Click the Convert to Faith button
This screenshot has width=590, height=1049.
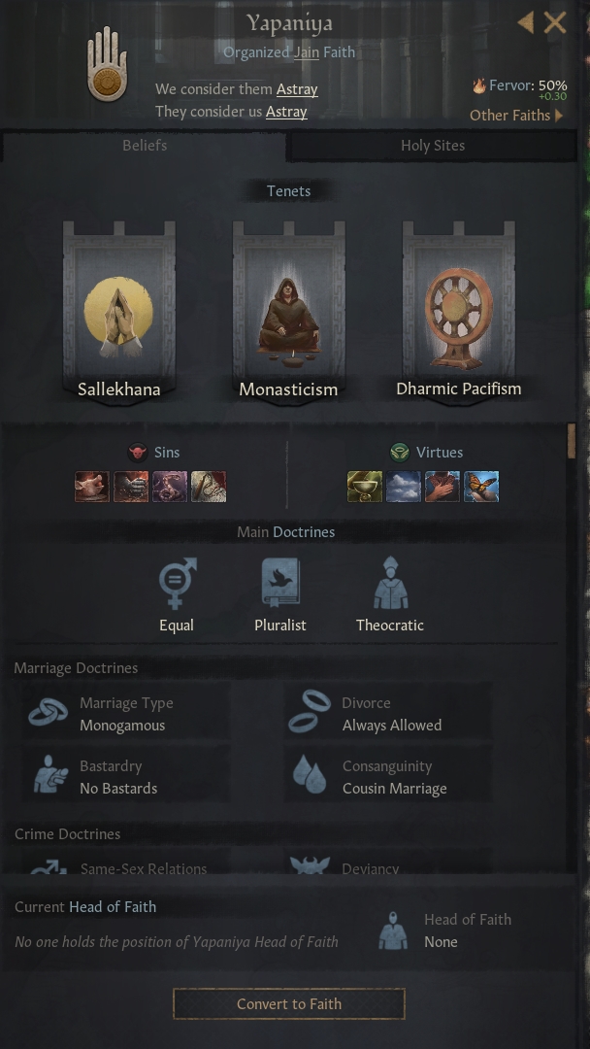(289, 1003)
